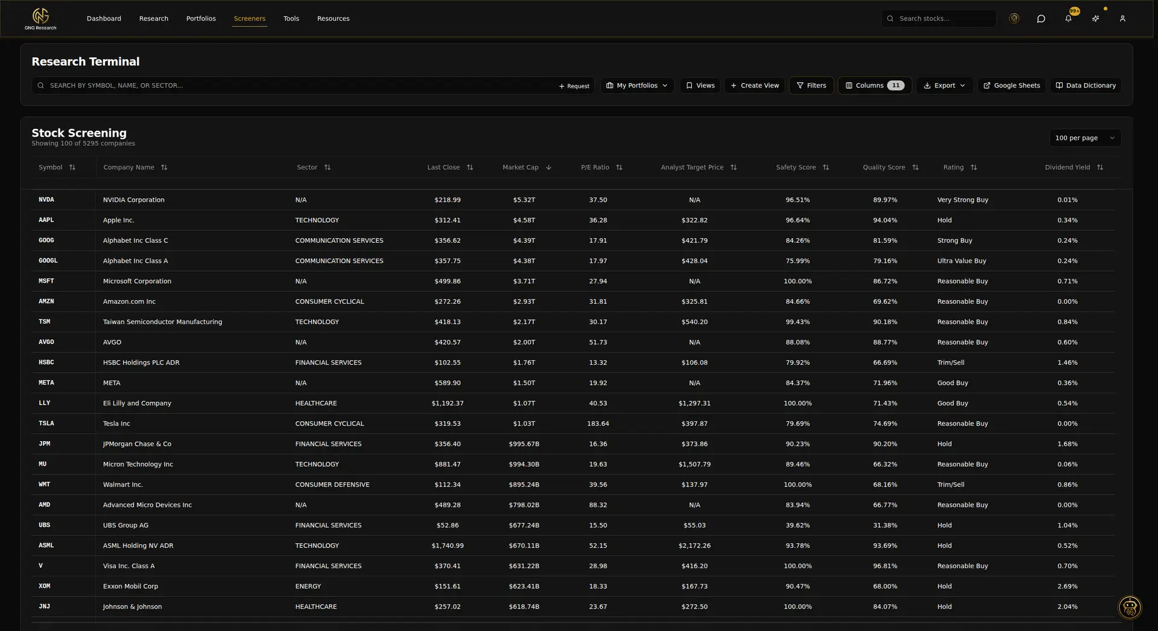This screenshot has width=1158, height=631.
Task: Click the AVGO ticker symbol
Action: click(46, 342)
